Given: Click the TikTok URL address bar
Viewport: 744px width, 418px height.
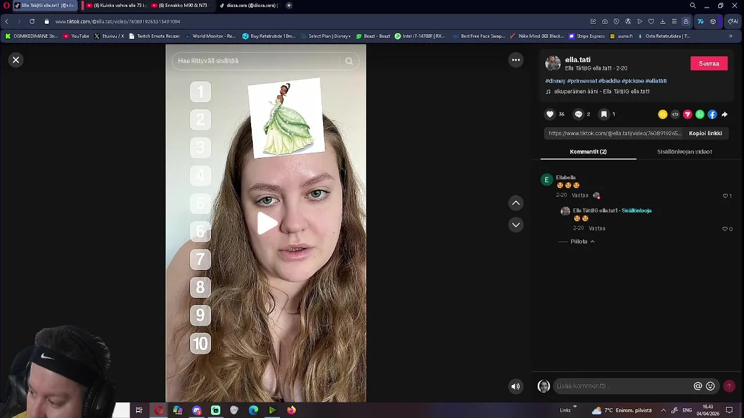Looking at the screenshot, I should click(117, 21).
